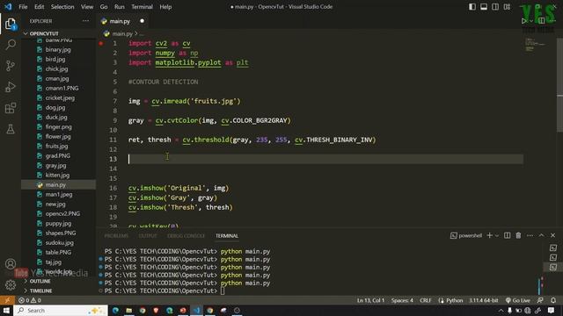Kill terminal with trash icon
The width and height of the screenshot is (563, 316).
click(x=518, y=235)
